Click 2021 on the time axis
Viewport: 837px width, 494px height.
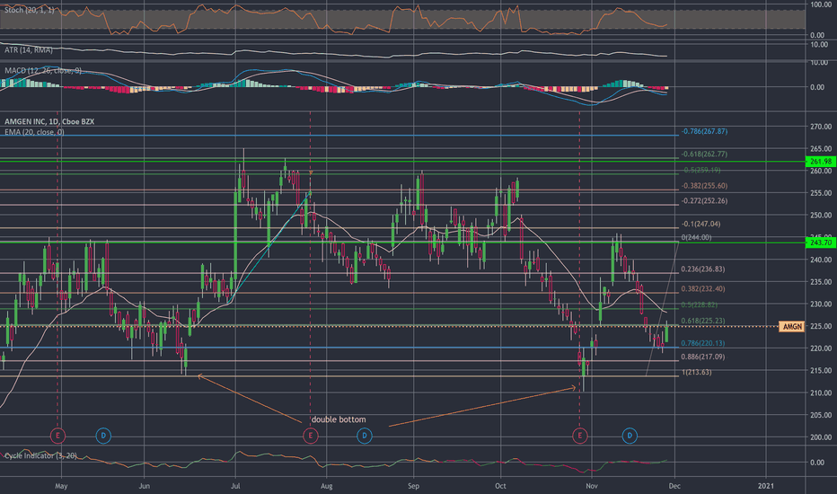pyautogui.click(x=766, y=486)
